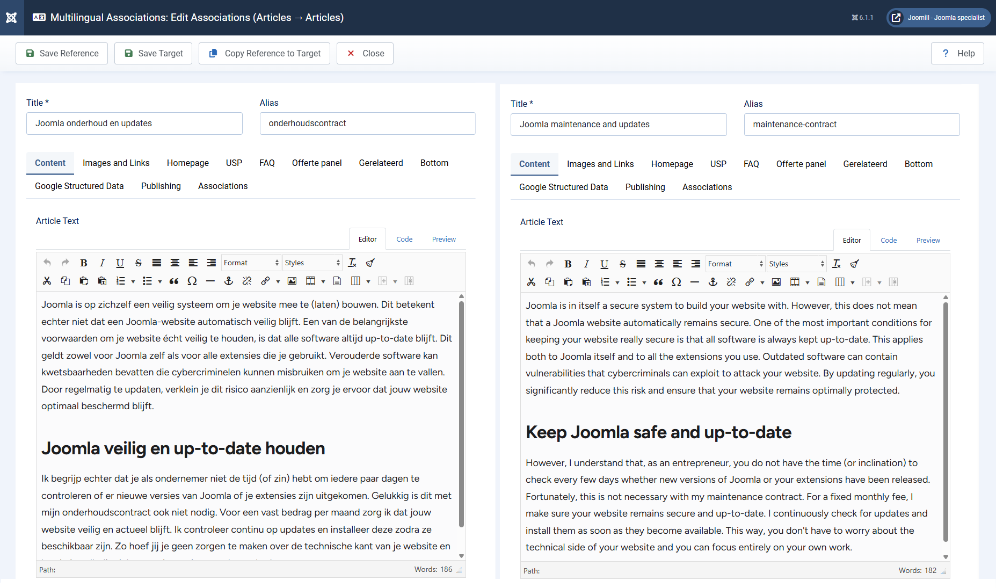The height and width of the screenshot is (588, 996).
Task: Click Copy formatting brush icon, right editor
Action: coord(855,264)
